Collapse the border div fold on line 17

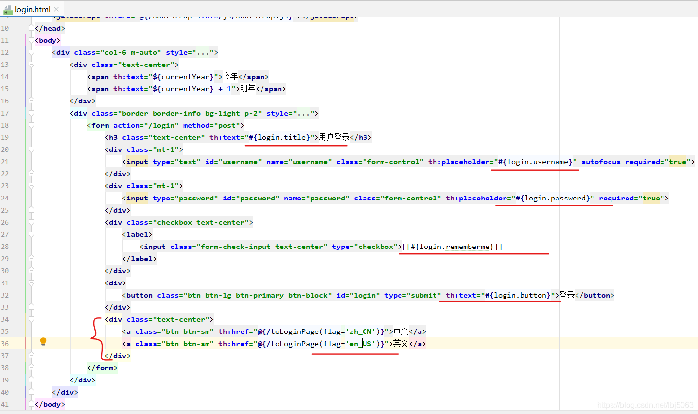click(x=31, y=113)
